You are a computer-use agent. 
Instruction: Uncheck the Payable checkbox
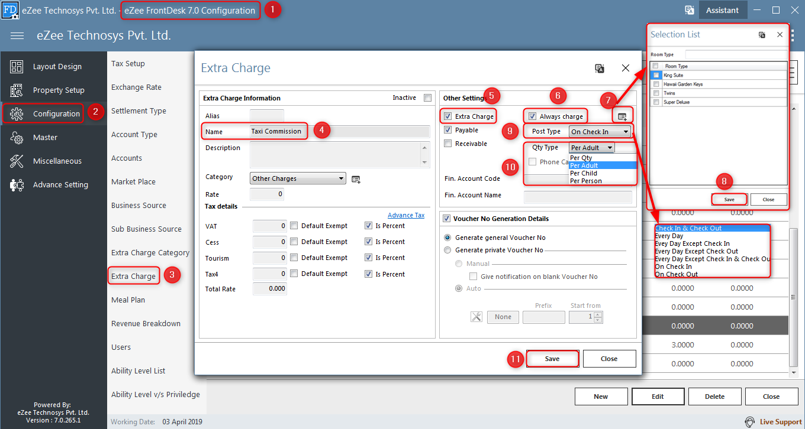coord(448,130)
